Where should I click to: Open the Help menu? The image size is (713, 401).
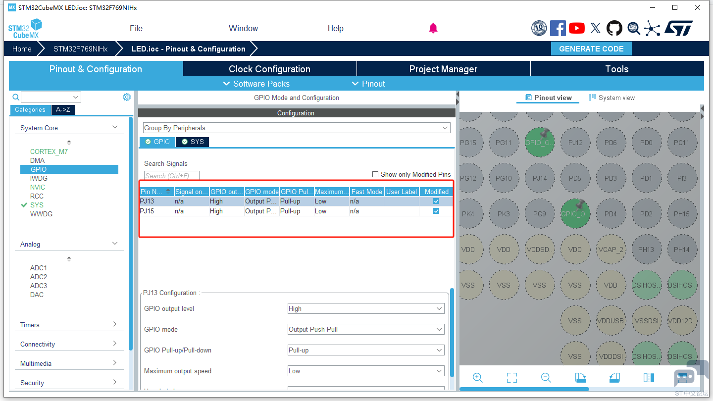pyautogui.click(x=335, y=28)
